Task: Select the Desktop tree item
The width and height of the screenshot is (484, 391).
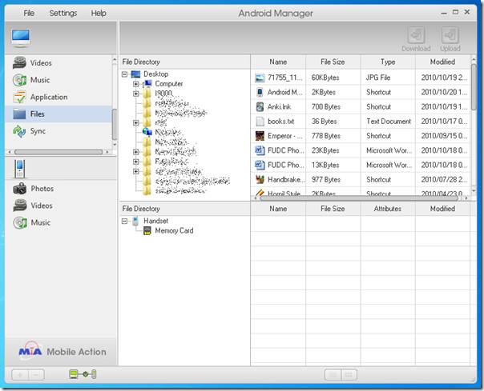Action: [150, 74]
